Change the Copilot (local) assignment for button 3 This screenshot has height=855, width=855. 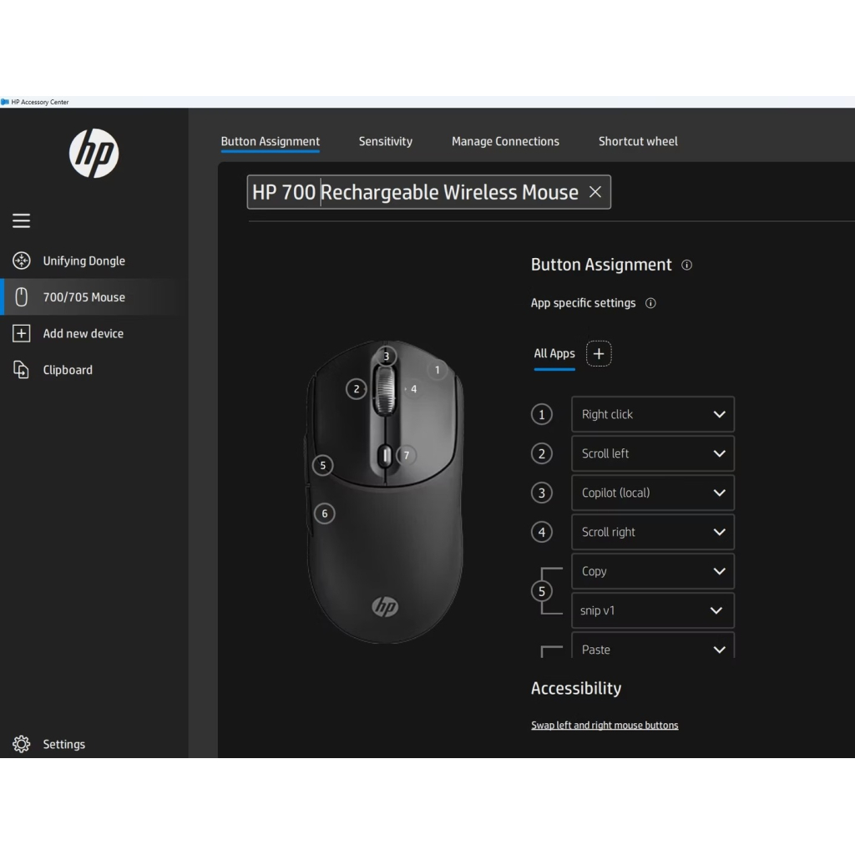point(652,493)
